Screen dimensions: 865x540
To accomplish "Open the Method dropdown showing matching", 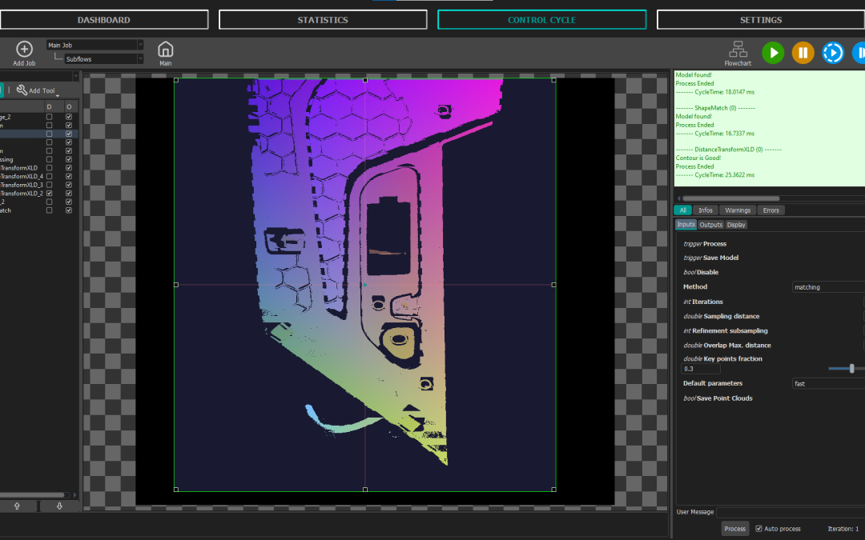I will (828, 287).
